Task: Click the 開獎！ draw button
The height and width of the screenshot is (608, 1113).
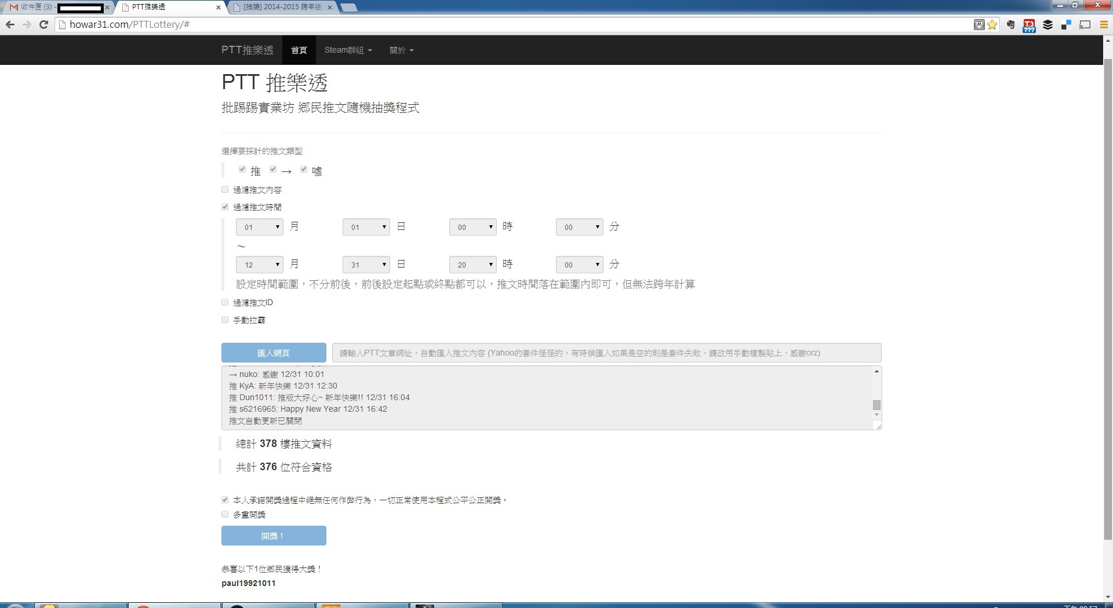Action: (274, 536)
